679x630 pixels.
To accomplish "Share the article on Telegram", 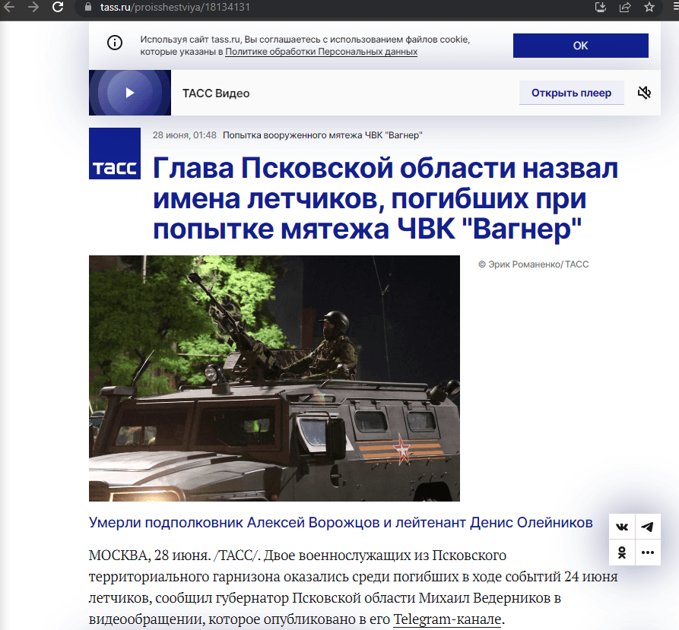I will (648, 527).
